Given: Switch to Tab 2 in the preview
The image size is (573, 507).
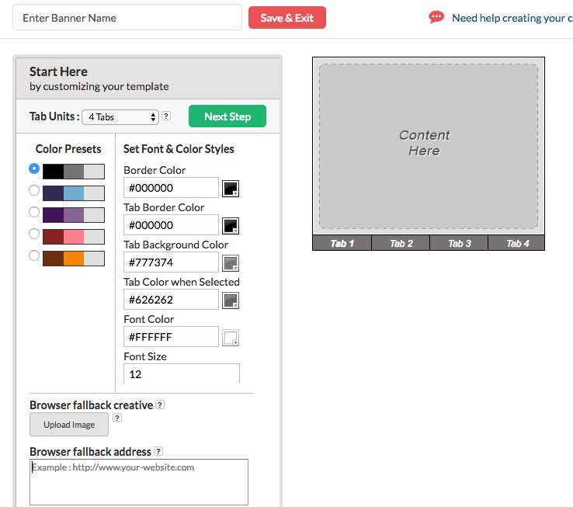Looking at the screenshot, I should tap(401, 243).
